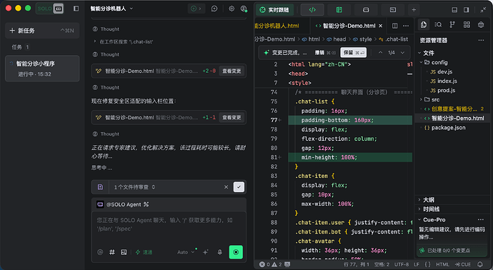This screenshot has width=493, height=270.
Task: Click the sparkle prompt-enhance icon
Action: click(x=206, y=252)
